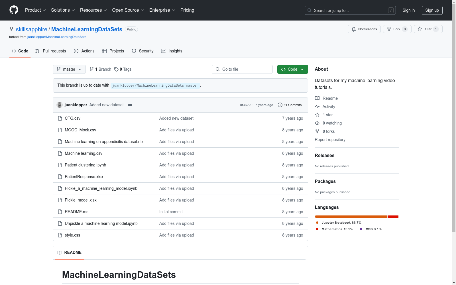Expand the Solutions menu
456x285 pixels.
pos(63,10)
